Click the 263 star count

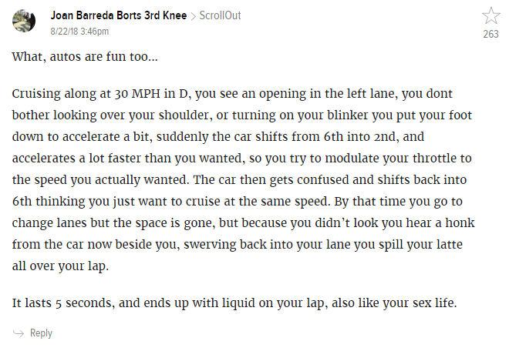[x=490, y=34]
